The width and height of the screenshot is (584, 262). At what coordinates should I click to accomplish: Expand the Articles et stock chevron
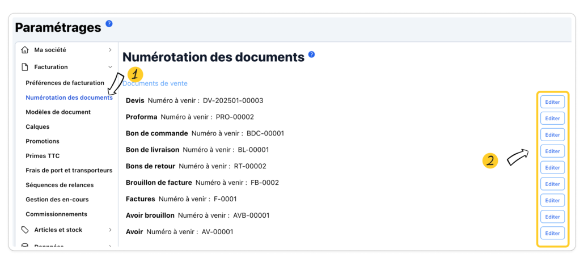tap(110, 230)
